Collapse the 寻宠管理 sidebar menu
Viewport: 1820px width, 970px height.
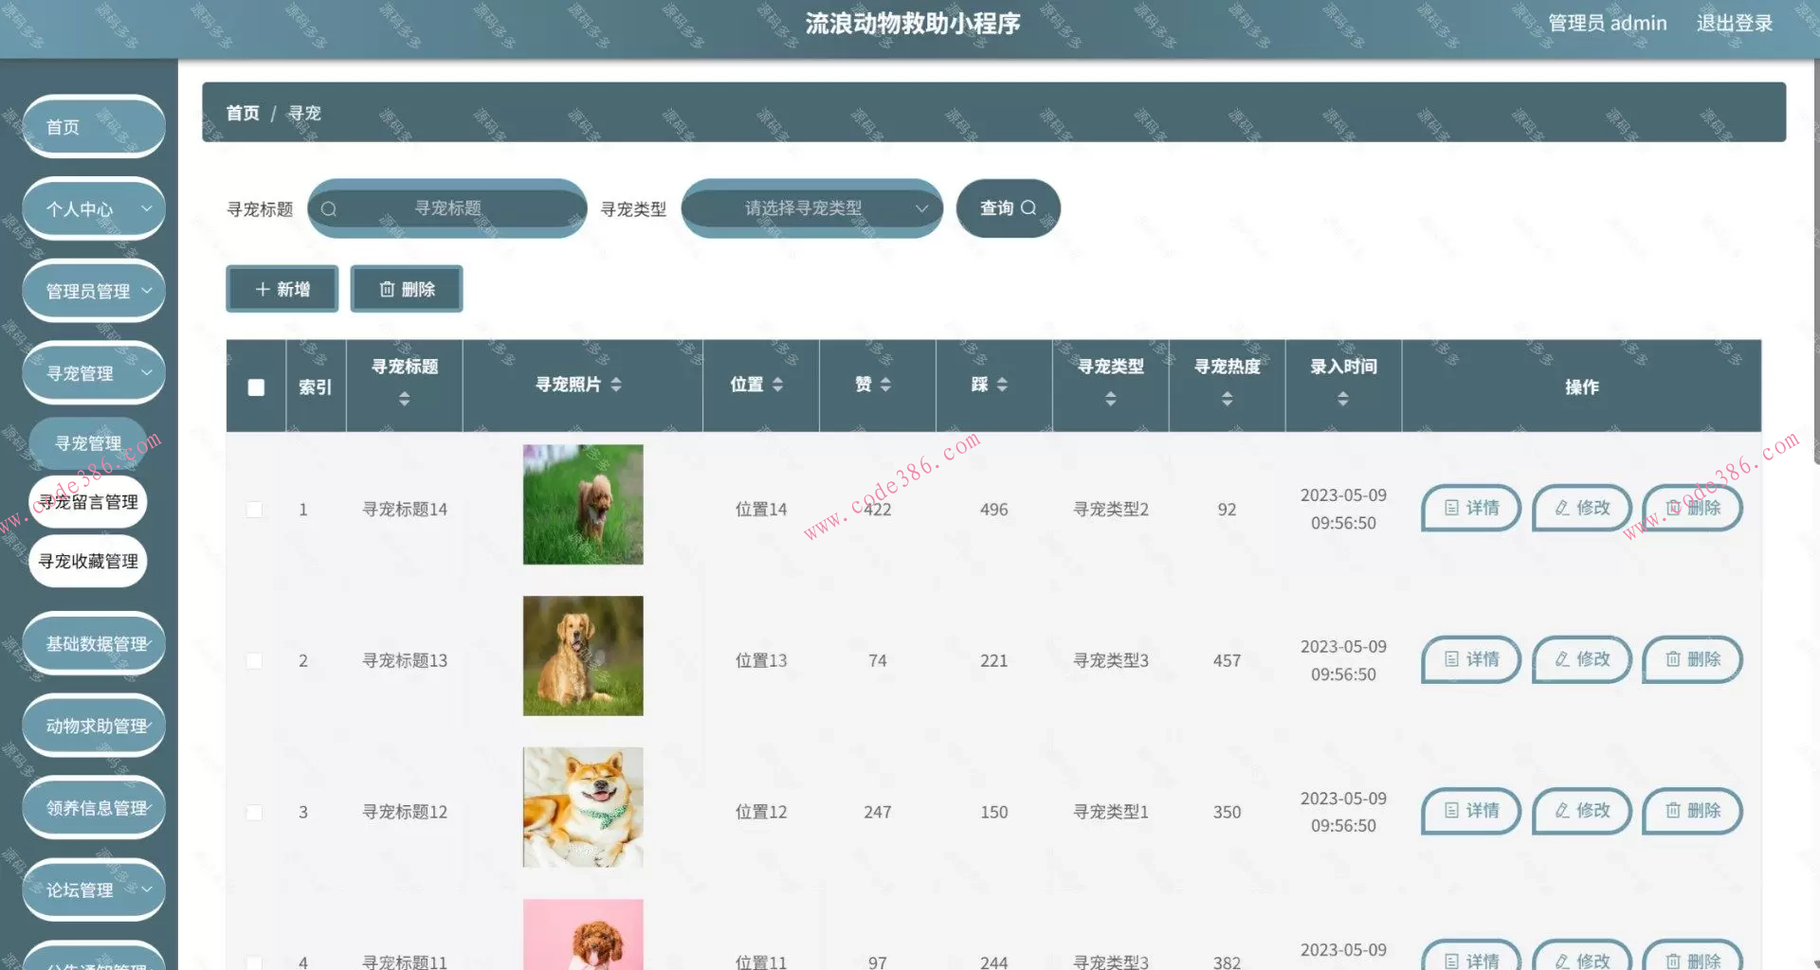93,372
